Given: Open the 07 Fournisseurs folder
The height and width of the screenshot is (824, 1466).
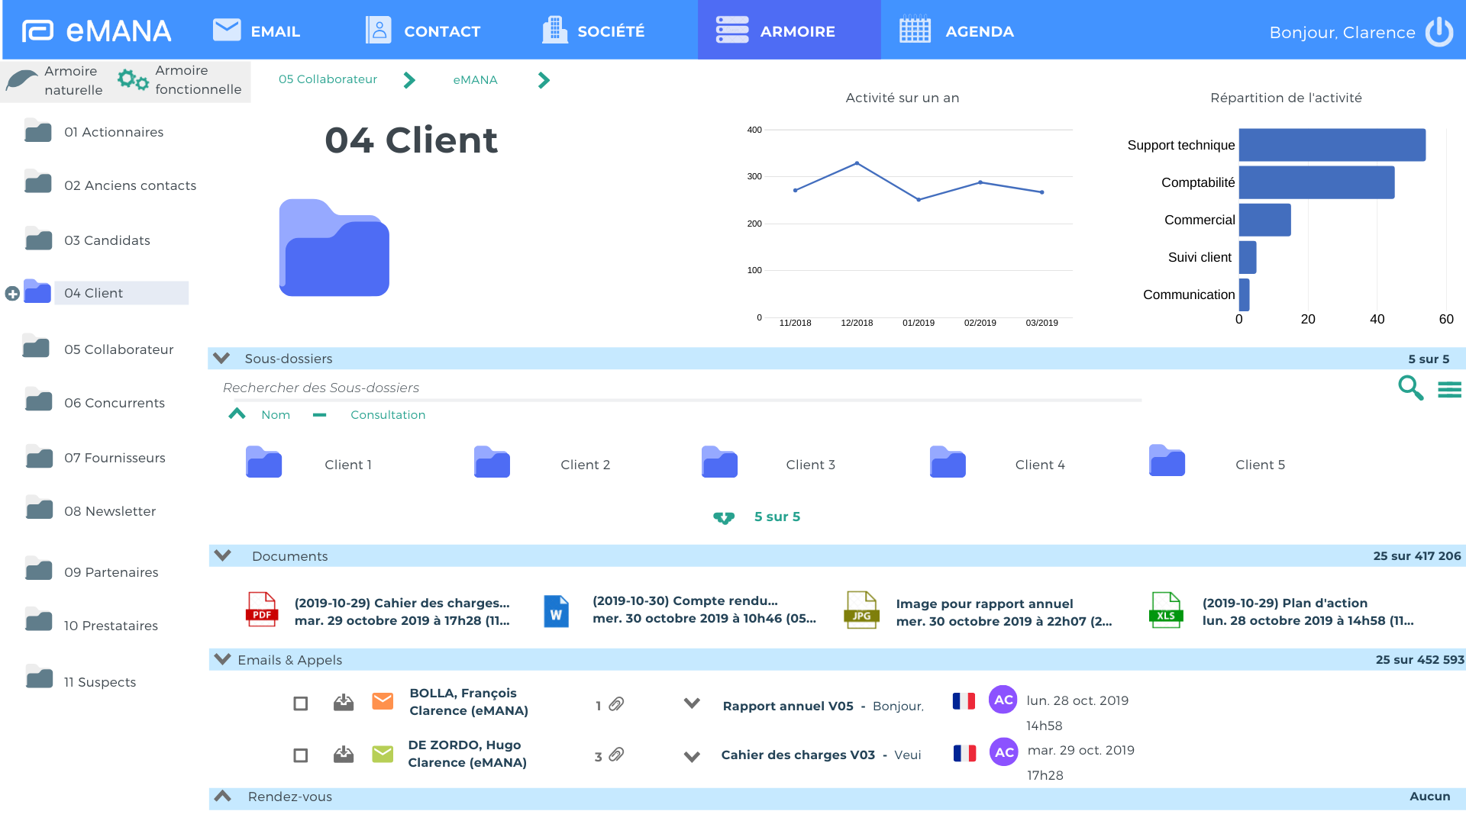Looking at the screenshot, I should click(95, 457).
